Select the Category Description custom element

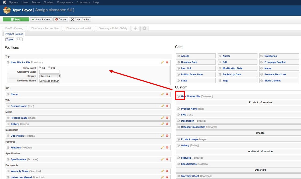click(x=238, y=127)
